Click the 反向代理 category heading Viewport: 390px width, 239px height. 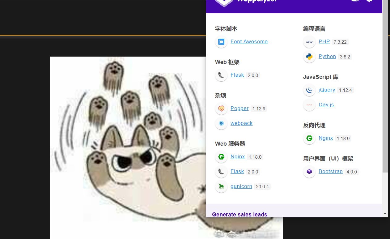point(314,125)
